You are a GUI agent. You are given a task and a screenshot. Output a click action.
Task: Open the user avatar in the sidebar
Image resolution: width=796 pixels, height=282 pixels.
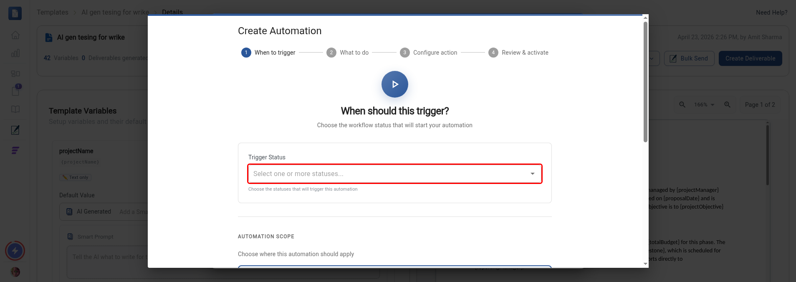tap(15, 272)
